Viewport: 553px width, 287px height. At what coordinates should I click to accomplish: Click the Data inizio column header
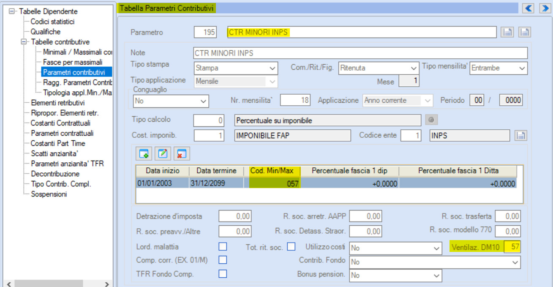[163, 171]
